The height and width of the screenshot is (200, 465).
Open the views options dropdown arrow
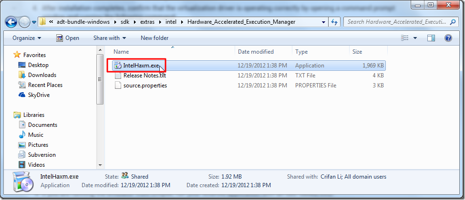(415, 38)
